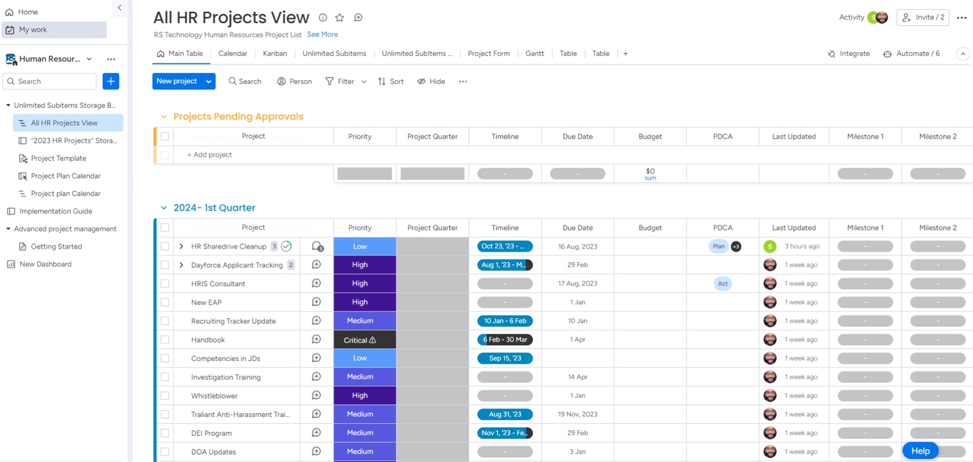This screenshot has height=462, width=973.
Task: Collapse the left sidebar arrow
Action: click(119, 8)
